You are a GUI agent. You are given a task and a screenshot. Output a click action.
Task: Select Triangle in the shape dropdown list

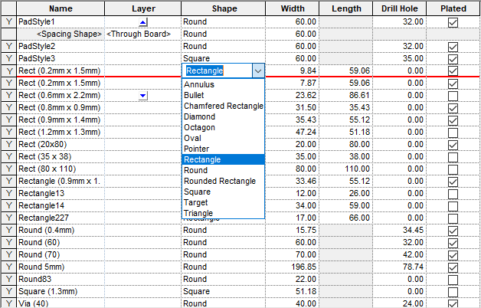coord(198,213)
